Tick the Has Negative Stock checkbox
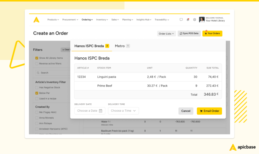This screenshot has height=154, width=259. [37, 88]
